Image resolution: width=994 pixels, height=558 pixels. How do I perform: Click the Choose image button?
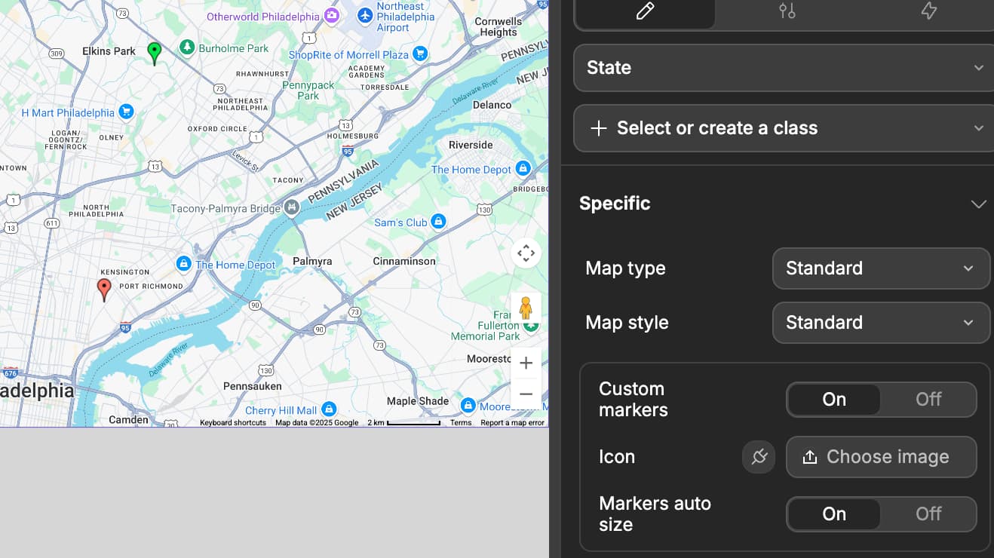coord(881,457)
